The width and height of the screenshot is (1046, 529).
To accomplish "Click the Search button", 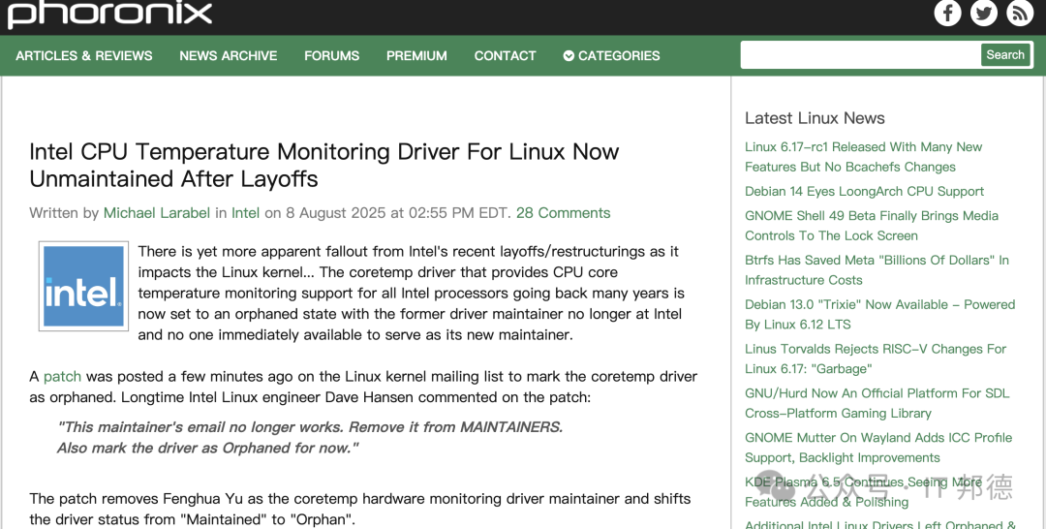I will [1005, 54].
